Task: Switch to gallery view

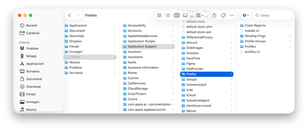Action: click(x=185, y=15)
